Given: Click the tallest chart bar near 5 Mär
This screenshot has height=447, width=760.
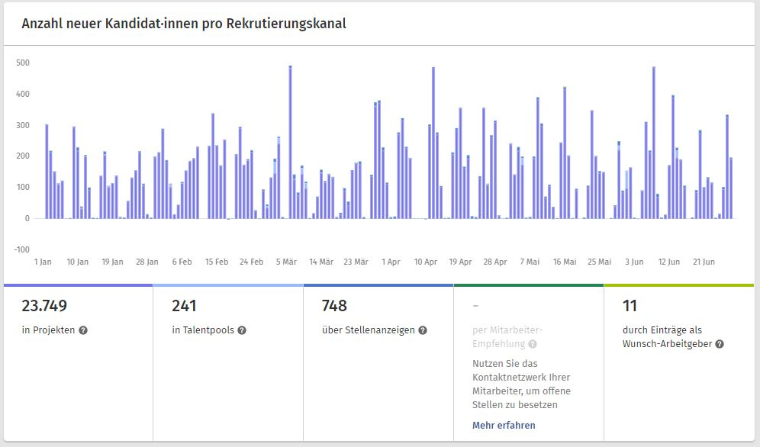Looking at the screenshot, I should point(291,145).
